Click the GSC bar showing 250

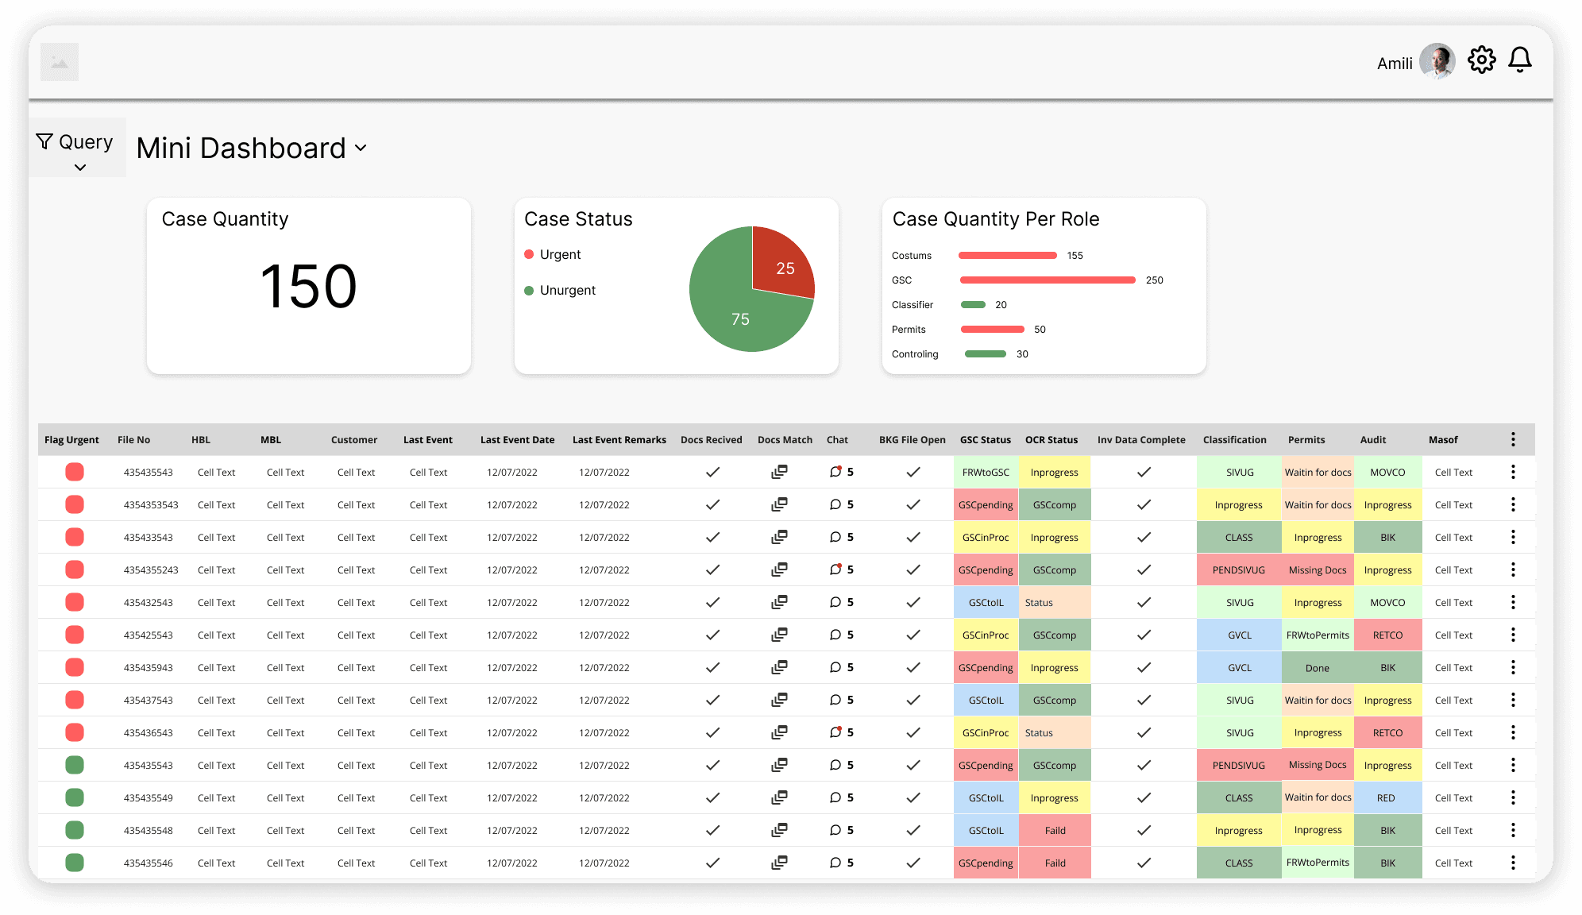(x=1048, y=280)
